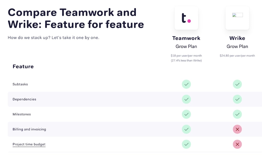Click the broken Wrike logo image
The width and height of the screenshot is (262, 155).
[237, 15]
